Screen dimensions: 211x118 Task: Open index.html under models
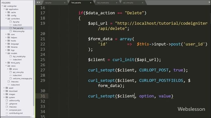(x=17, y=60)
